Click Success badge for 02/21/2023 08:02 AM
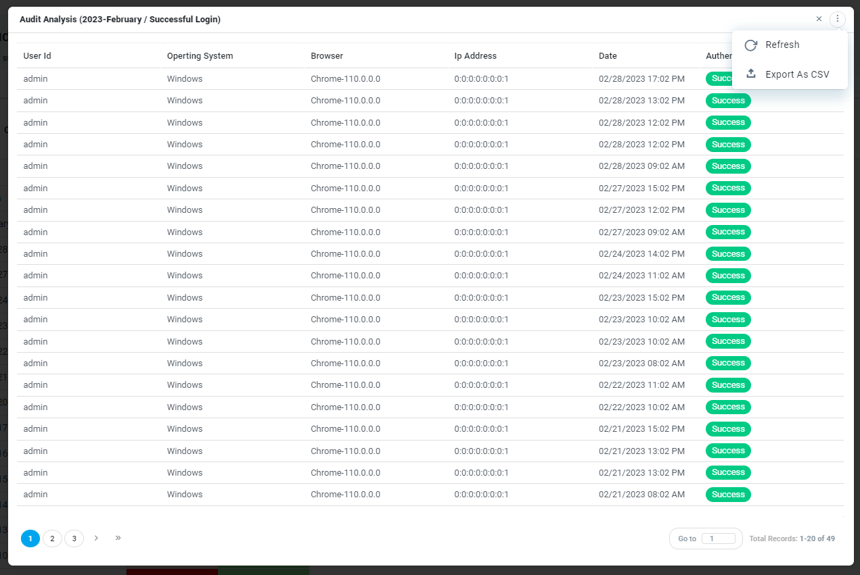Screen dimensions: 860x575 tap(728, 495)
